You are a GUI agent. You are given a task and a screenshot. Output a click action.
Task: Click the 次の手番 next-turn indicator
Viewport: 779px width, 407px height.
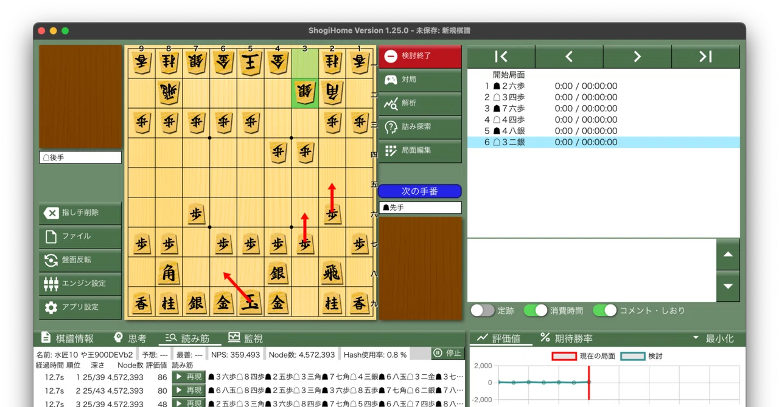420,191
